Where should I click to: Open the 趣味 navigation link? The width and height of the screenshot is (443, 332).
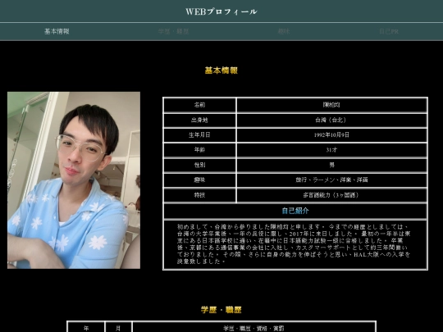284,31
